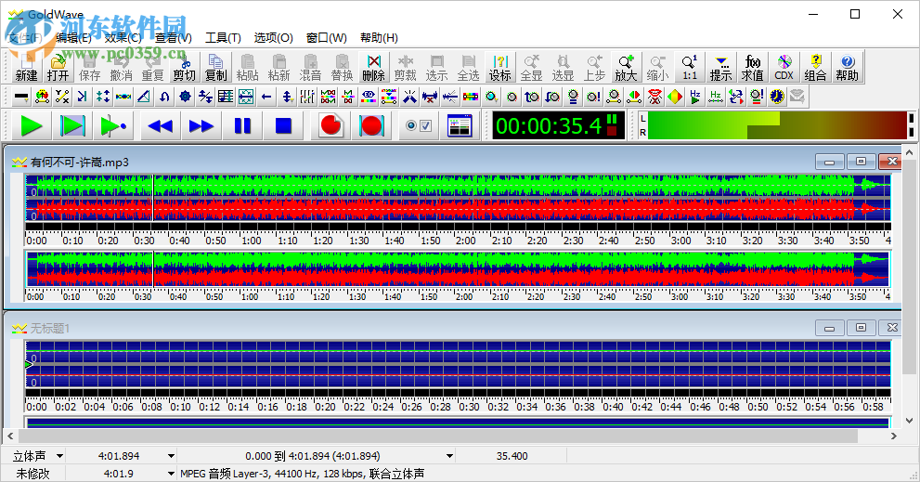Screen dimensions: 920x482
Task: Click the L/R volume level meter
Action: [775, 125]
